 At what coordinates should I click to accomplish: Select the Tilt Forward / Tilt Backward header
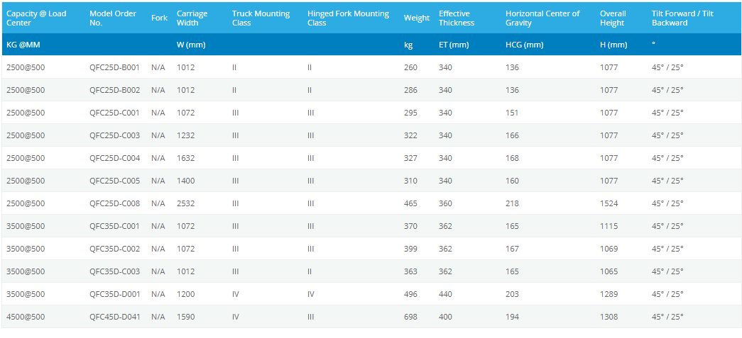[x=682, y=18]
